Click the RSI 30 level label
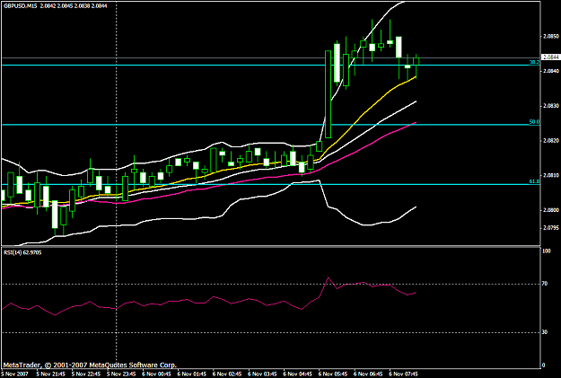Image resolution: width=561 pixels, height=378 pixels. 545,332
